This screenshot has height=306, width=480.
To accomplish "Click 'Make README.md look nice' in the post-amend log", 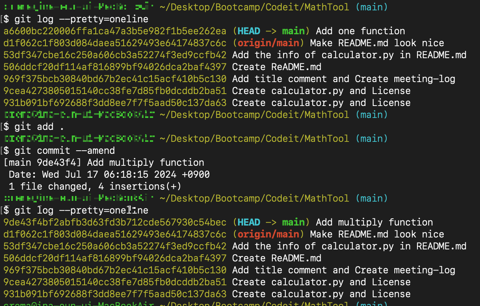I will [x=377, y=234].
